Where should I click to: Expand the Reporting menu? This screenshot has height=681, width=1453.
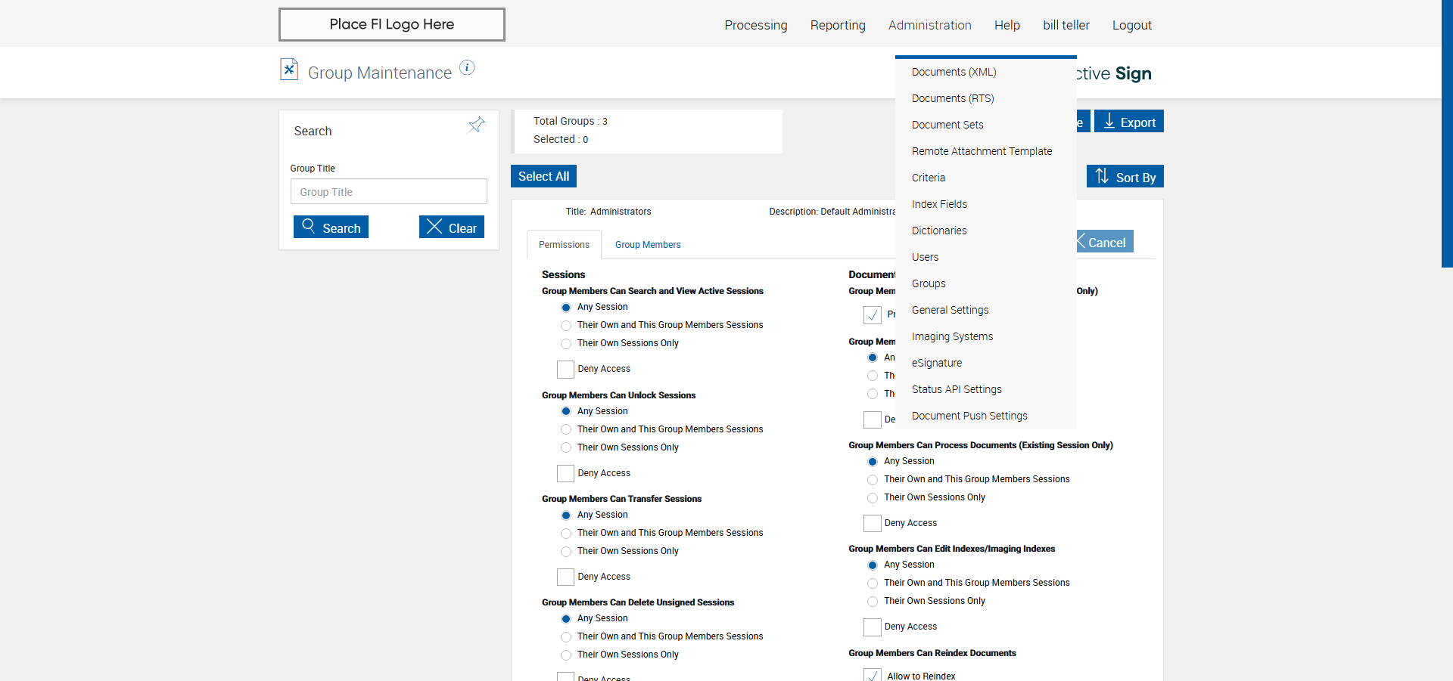837,25
